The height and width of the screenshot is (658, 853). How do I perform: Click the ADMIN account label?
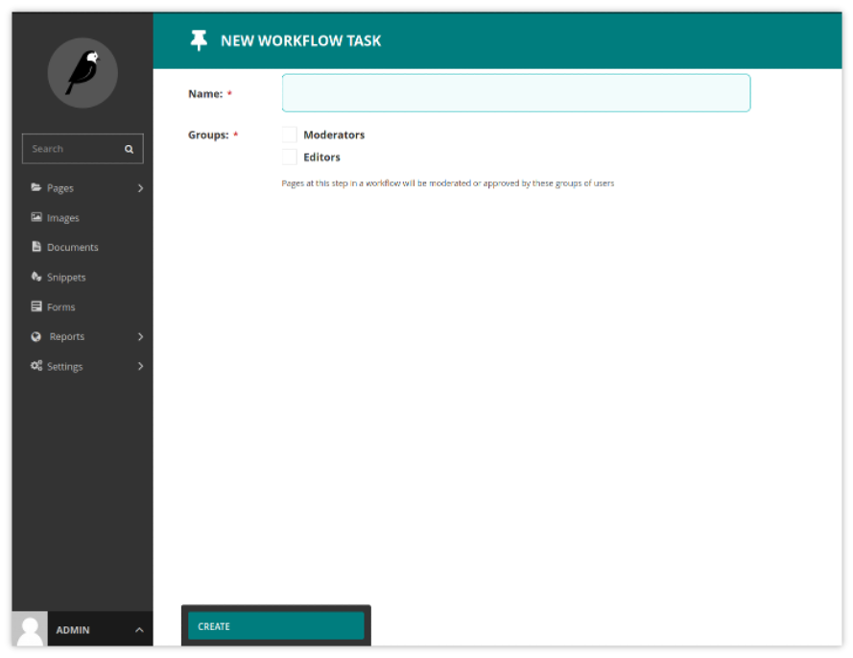(x=72, y=630)
